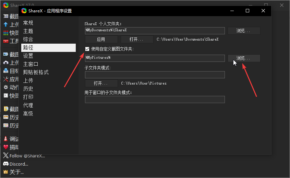Click the traffic cone 调试 icon
This screenshot has width=290, height=178.
pyautogui.click(x=5, y=139)
